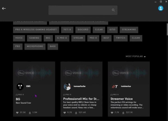Download the BG preset
This screenshot has width=168, height=121.
30,113
